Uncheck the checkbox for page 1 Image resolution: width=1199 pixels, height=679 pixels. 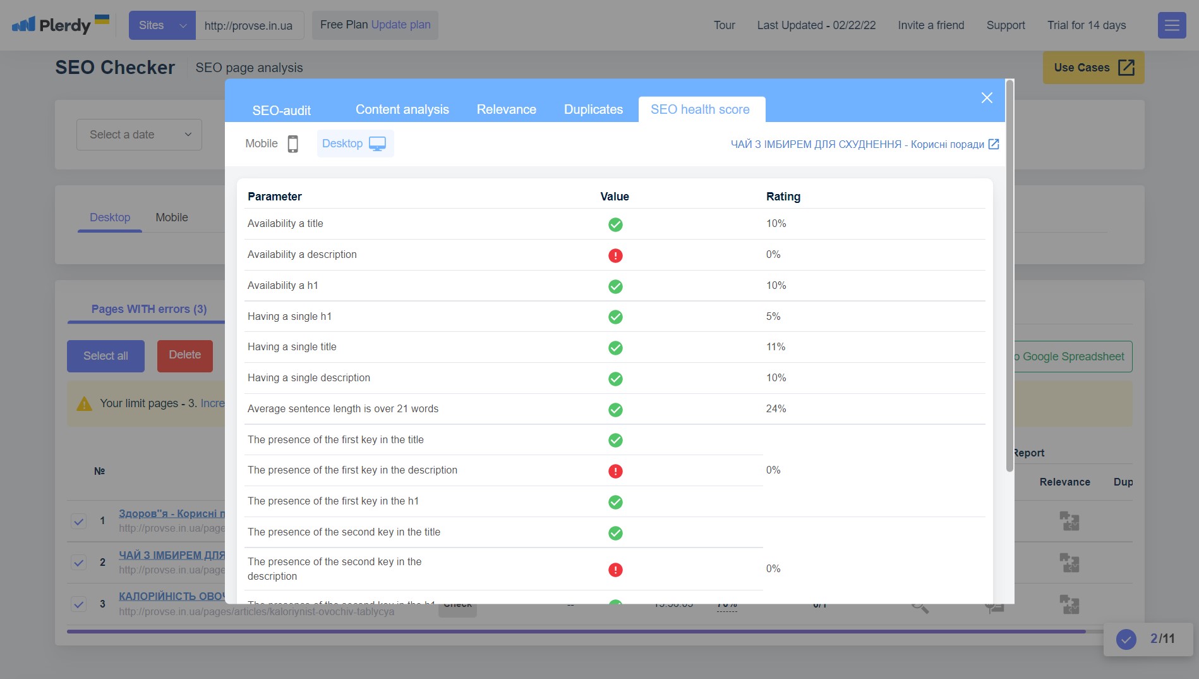click(78, 522)
